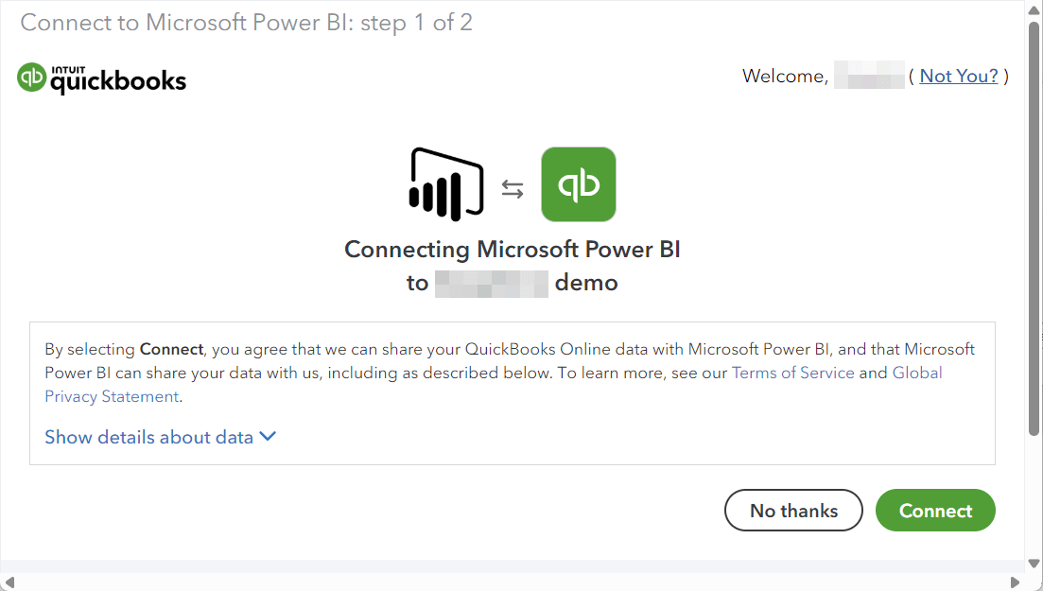1043x591 pixels.
Task: Decline with the No thanks button
Action: (x=793, y=511)
